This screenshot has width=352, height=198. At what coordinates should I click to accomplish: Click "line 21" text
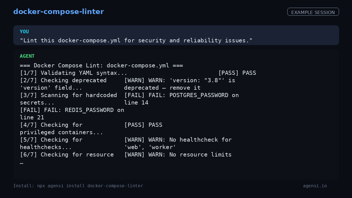pos(32,117)
